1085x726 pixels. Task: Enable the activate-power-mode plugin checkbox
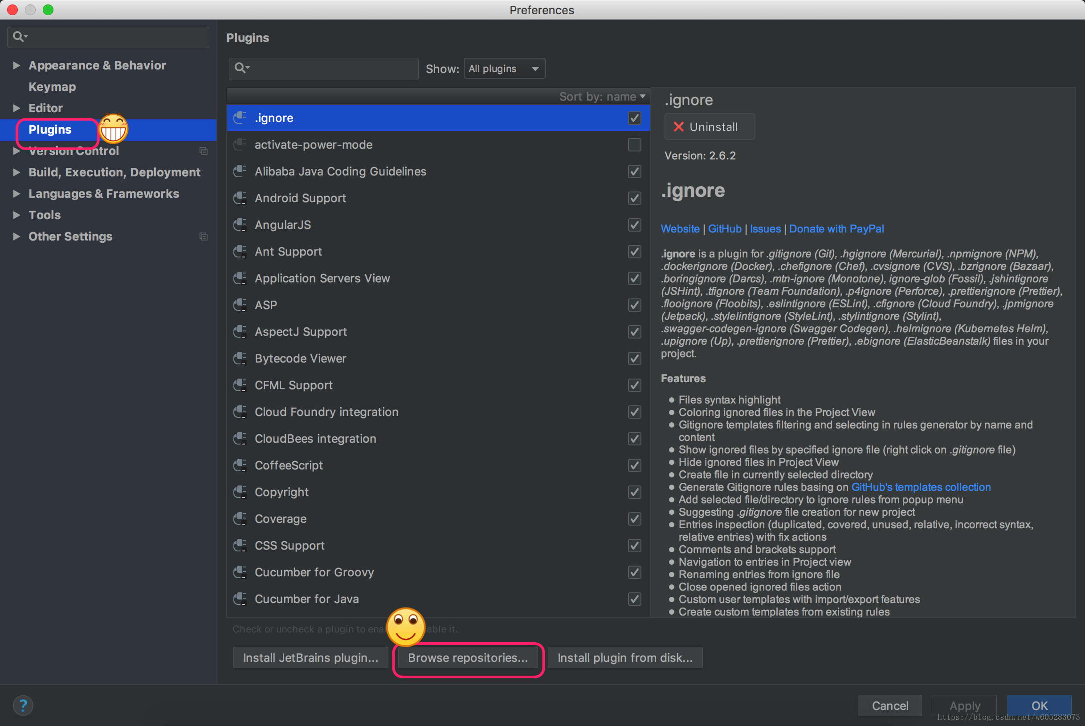[x=634, y=145]
